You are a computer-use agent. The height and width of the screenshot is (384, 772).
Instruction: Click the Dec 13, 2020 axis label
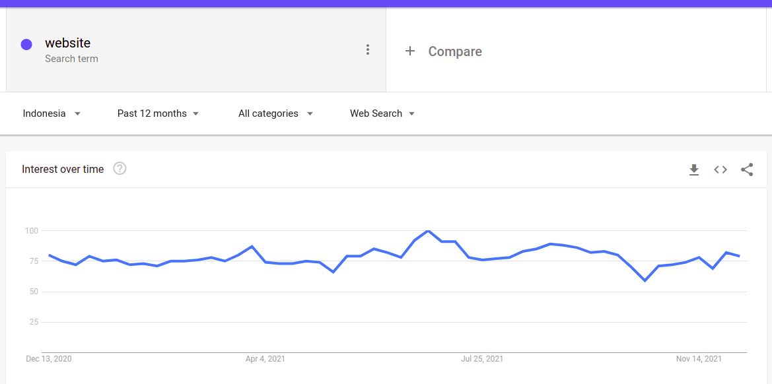(49, 359)
